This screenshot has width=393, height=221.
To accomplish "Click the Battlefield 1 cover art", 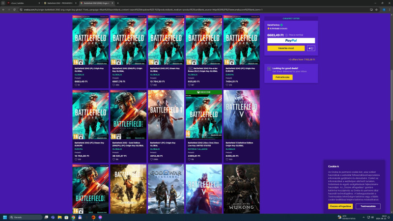I will [x=166, y=114].
